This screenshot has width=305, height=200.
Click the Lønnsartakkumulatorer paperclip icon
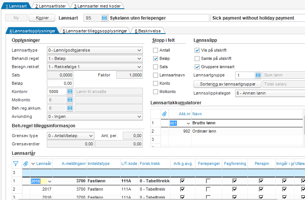coord(164,114)
